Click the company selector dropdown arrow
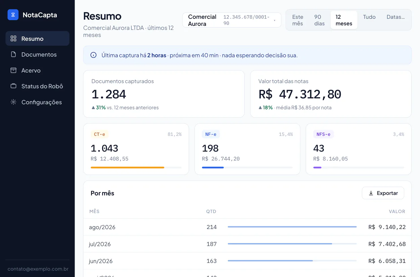420x277 pixels. pyautogui.click(x=275, y=20)
